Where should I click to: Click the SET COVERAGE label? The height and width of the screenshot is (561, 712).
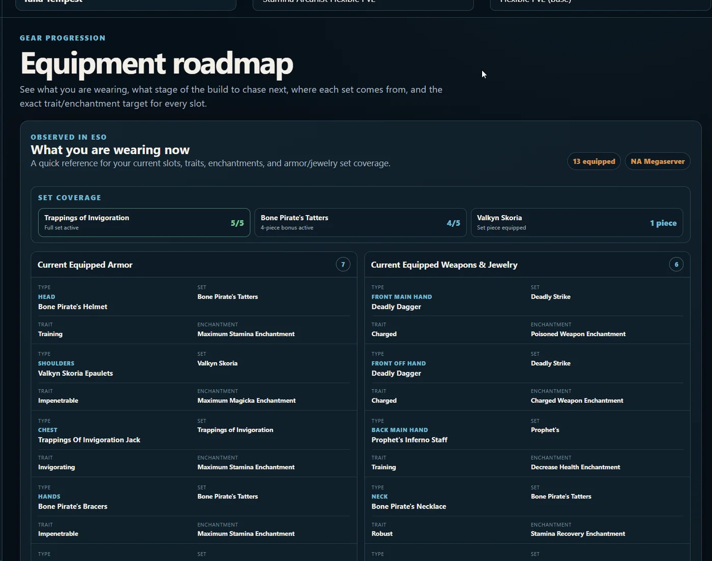[x=70, y=198]
